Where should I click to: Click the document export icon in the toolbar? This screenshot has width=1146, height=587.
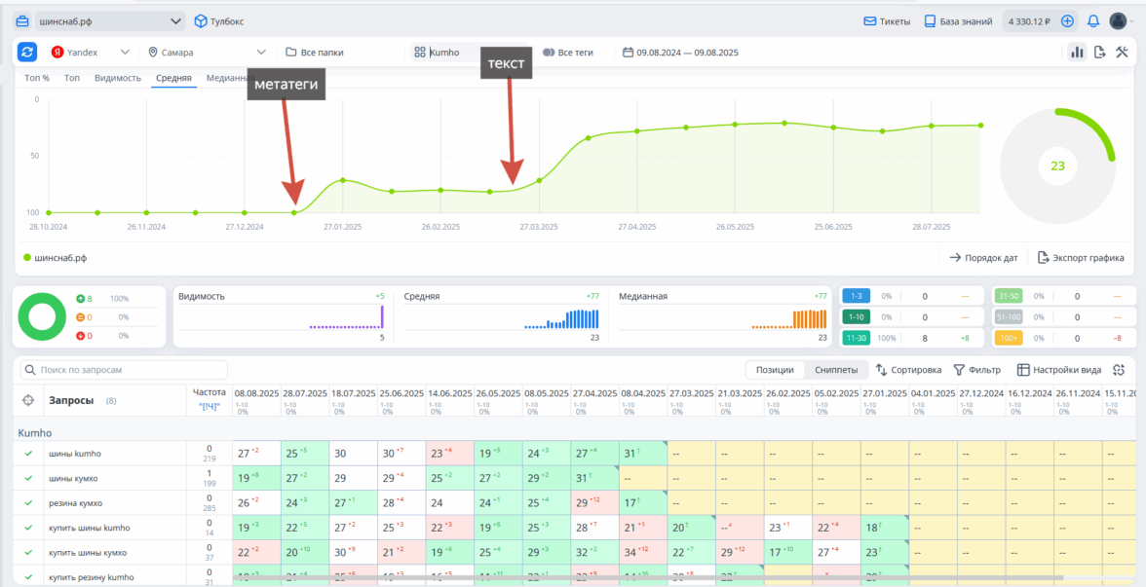(x=1100, y=53)
